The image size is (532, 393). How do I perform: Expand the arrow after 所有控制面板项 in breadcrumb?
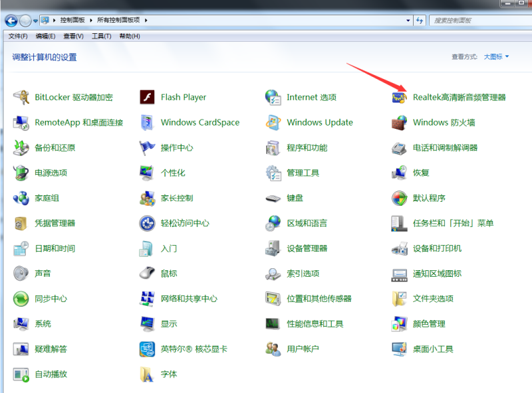(x=146, y=21)
